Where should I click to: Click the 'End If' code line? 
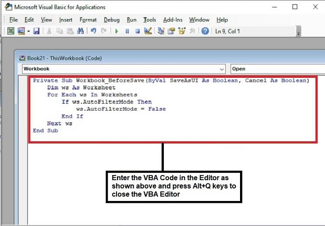pyautogui.click(x=72, y=116)
